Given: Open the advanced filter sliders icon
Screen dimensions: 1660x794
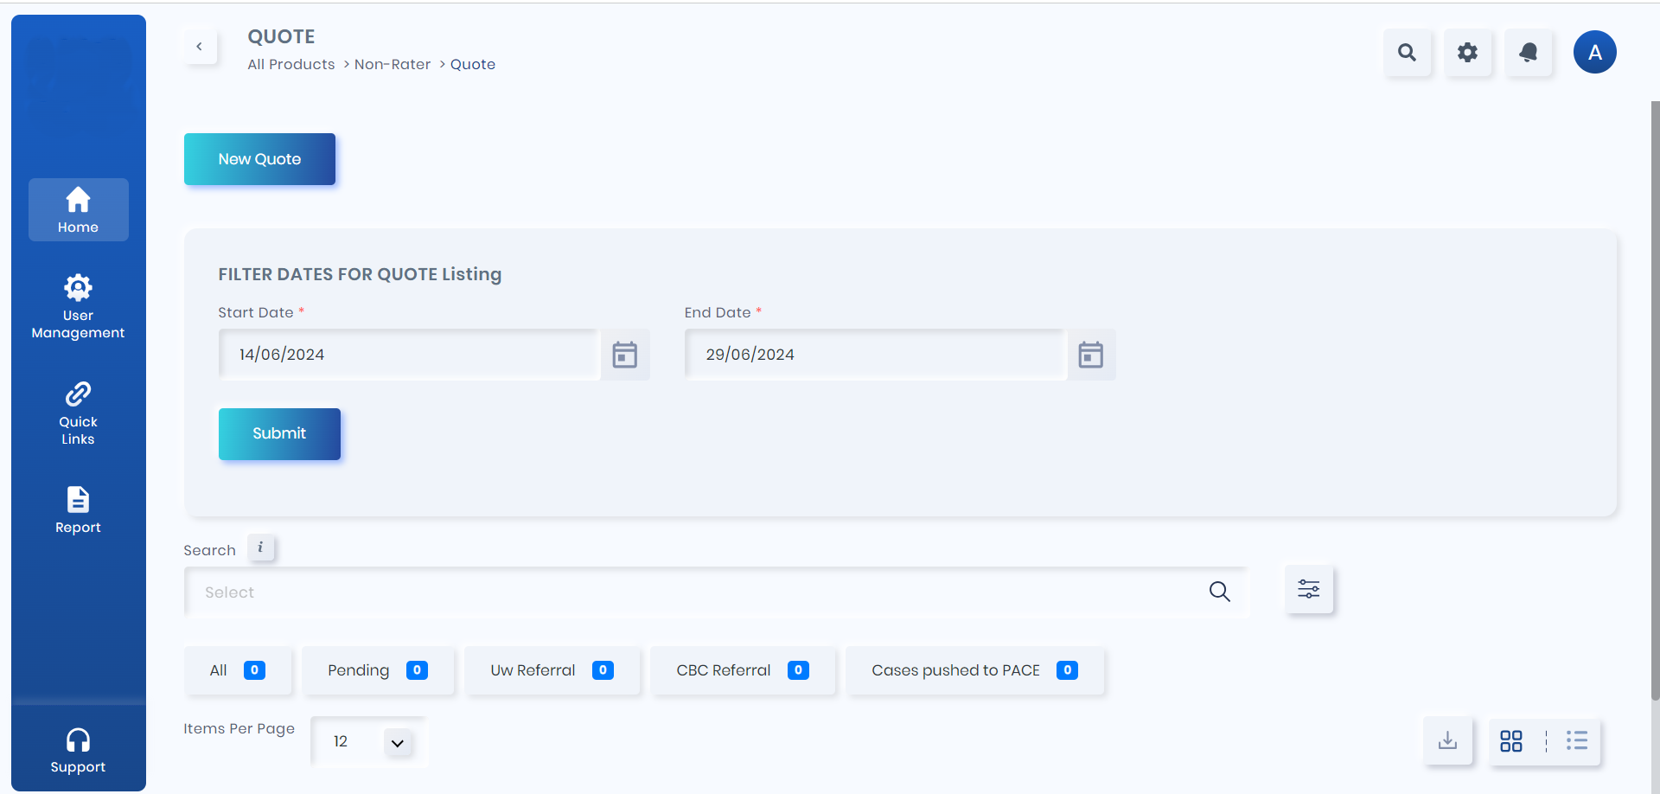Looking at the screenshot, I should point(1308,590).
